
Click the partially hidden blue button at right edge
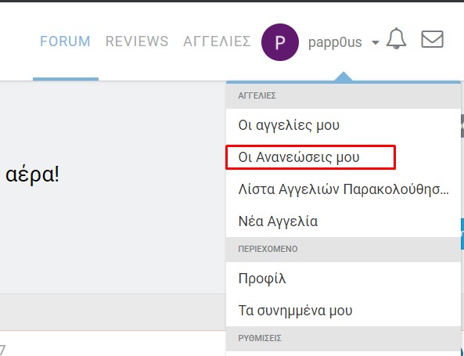coord(462,234)
